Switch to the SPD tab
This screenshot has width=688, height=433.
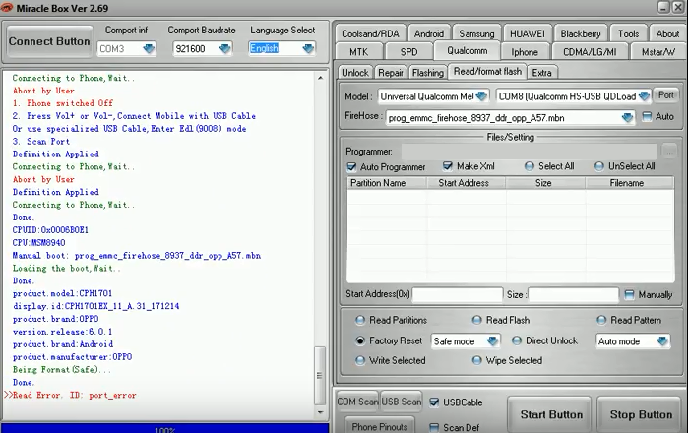pyautogui.click(x=408, y=52)
